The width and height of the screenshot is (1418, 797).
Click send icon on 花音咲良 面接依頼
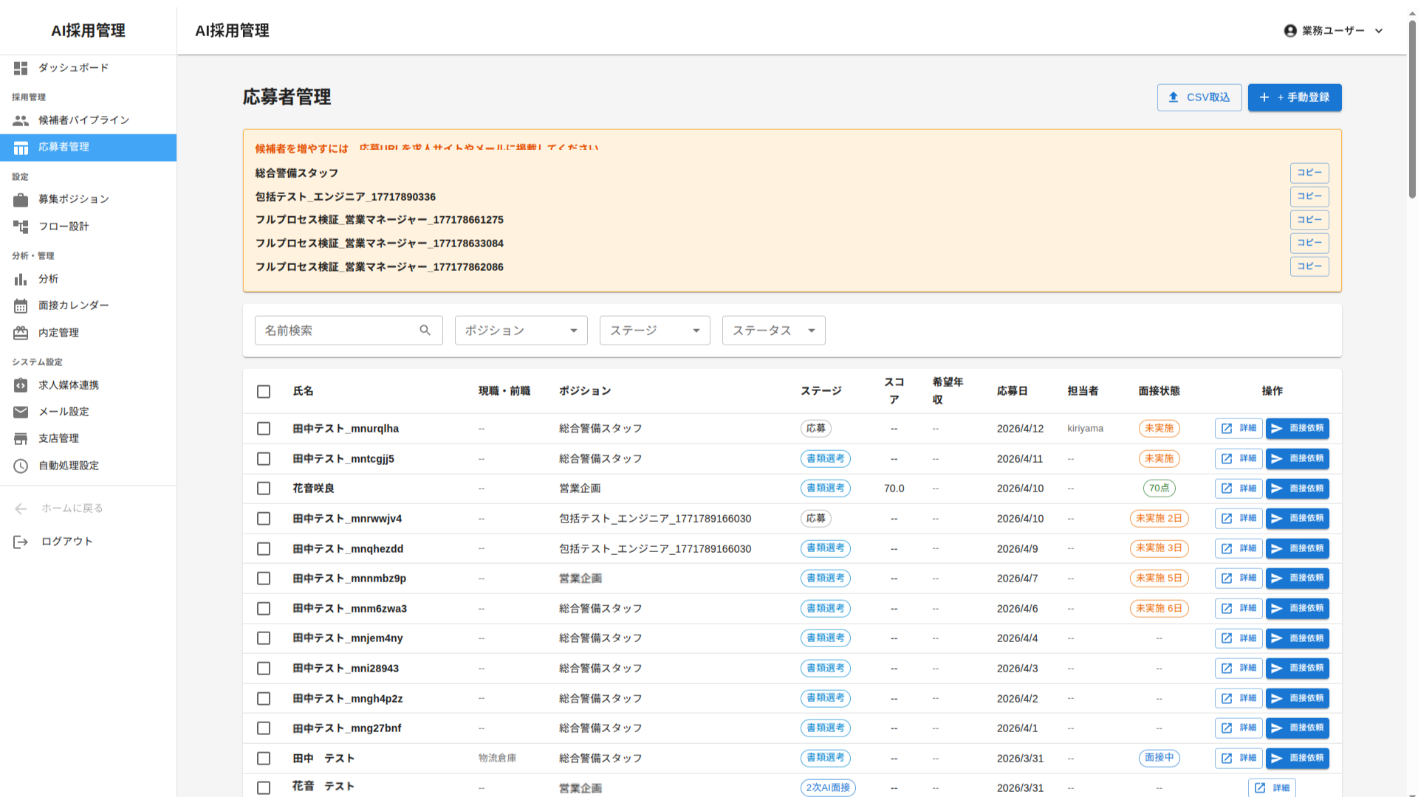[1277, 489]
